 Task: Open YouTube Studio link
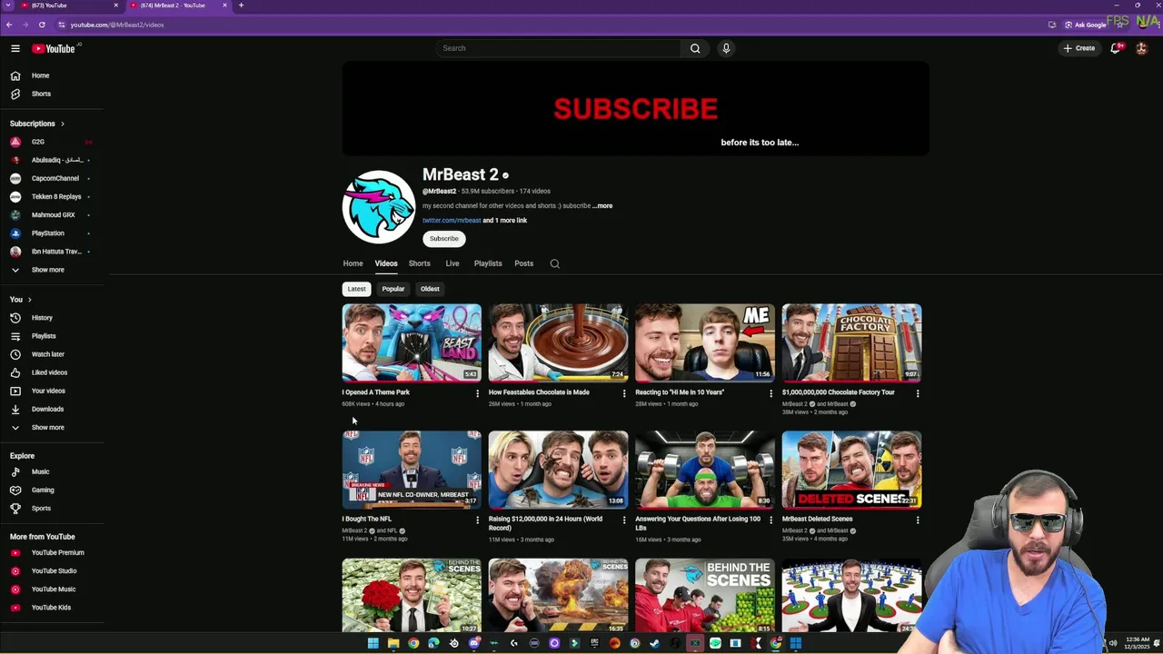pyautogui.click(x=52, y=570)
